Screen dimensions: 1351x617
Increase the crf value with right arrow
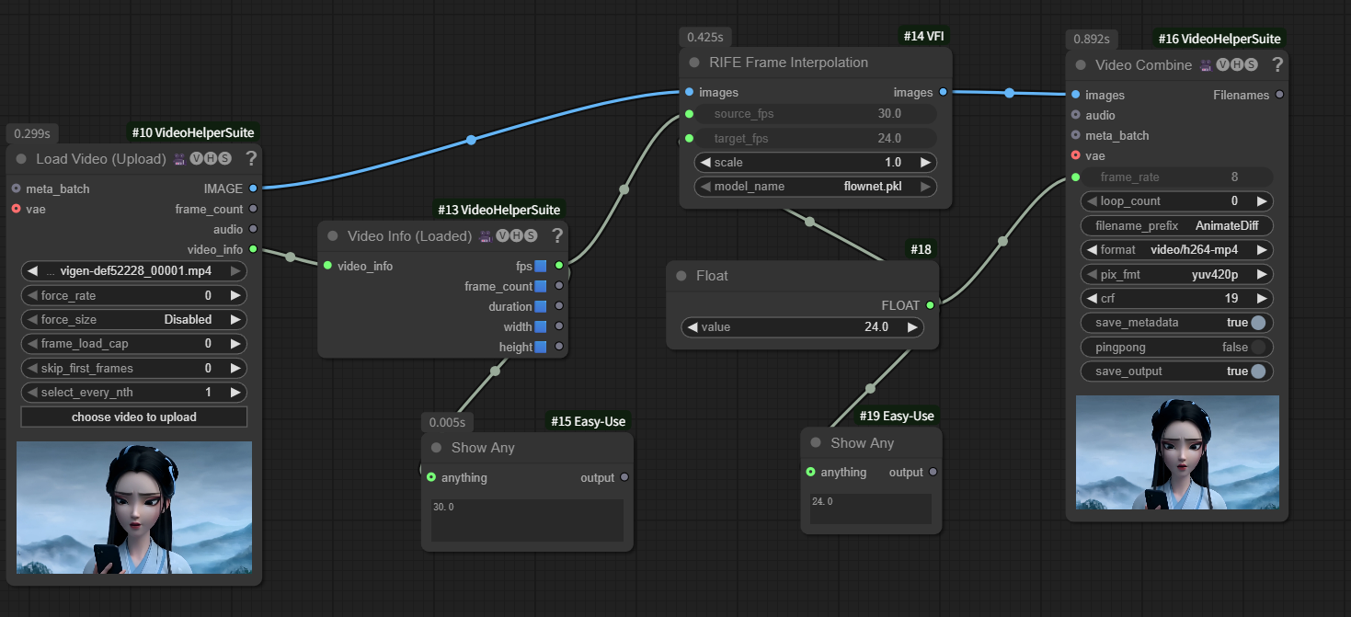[1263, 298]
